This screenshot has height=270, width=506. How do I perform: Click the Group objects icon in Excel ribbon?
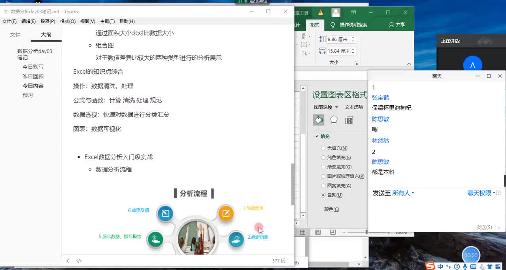click(304, 44)
